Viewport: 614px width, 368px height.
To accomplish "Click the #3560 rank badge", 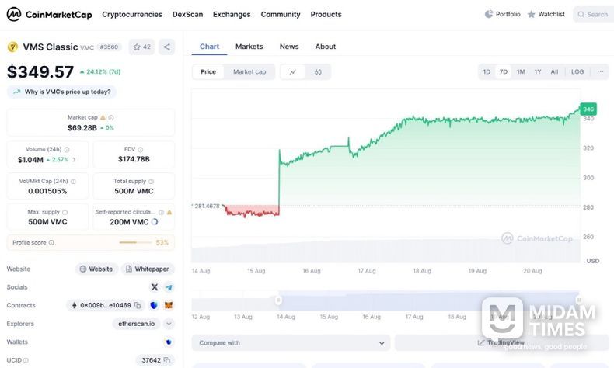I will 109,47.
